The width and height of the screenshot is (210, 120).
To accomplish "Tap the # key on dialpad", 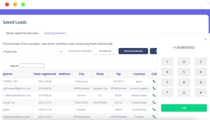I will [201, 93].
